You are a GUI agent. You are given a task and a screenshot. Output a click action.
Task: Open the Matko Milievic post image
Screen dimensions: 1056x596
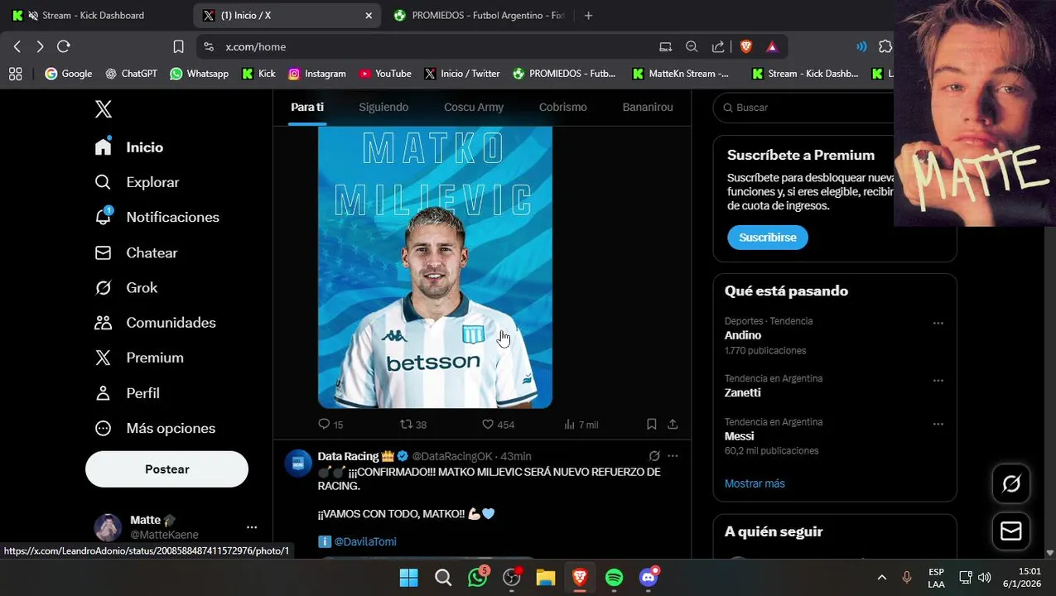pos(435,267)
